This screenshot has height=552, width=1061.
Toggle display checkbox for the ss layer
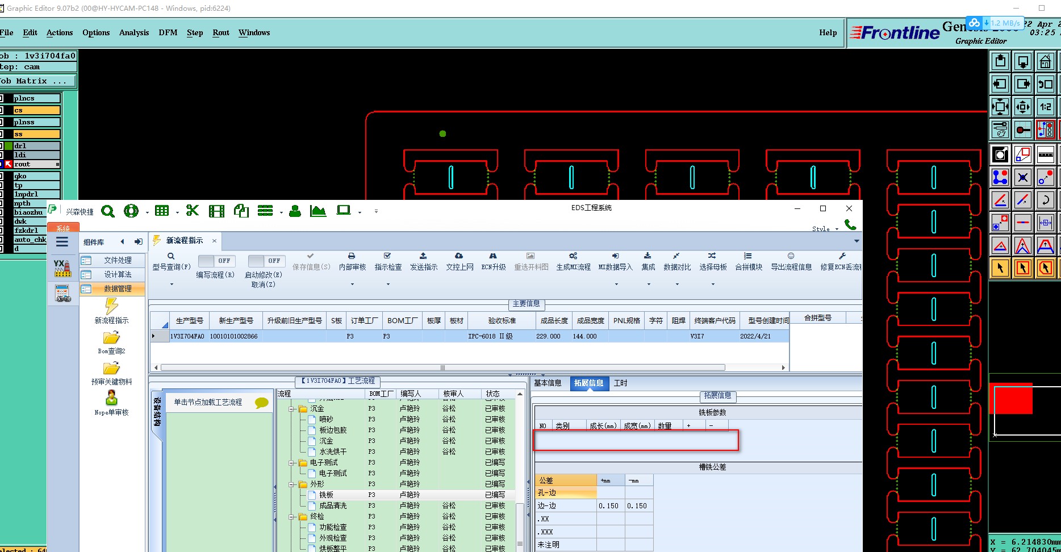(x=1, y=134)
